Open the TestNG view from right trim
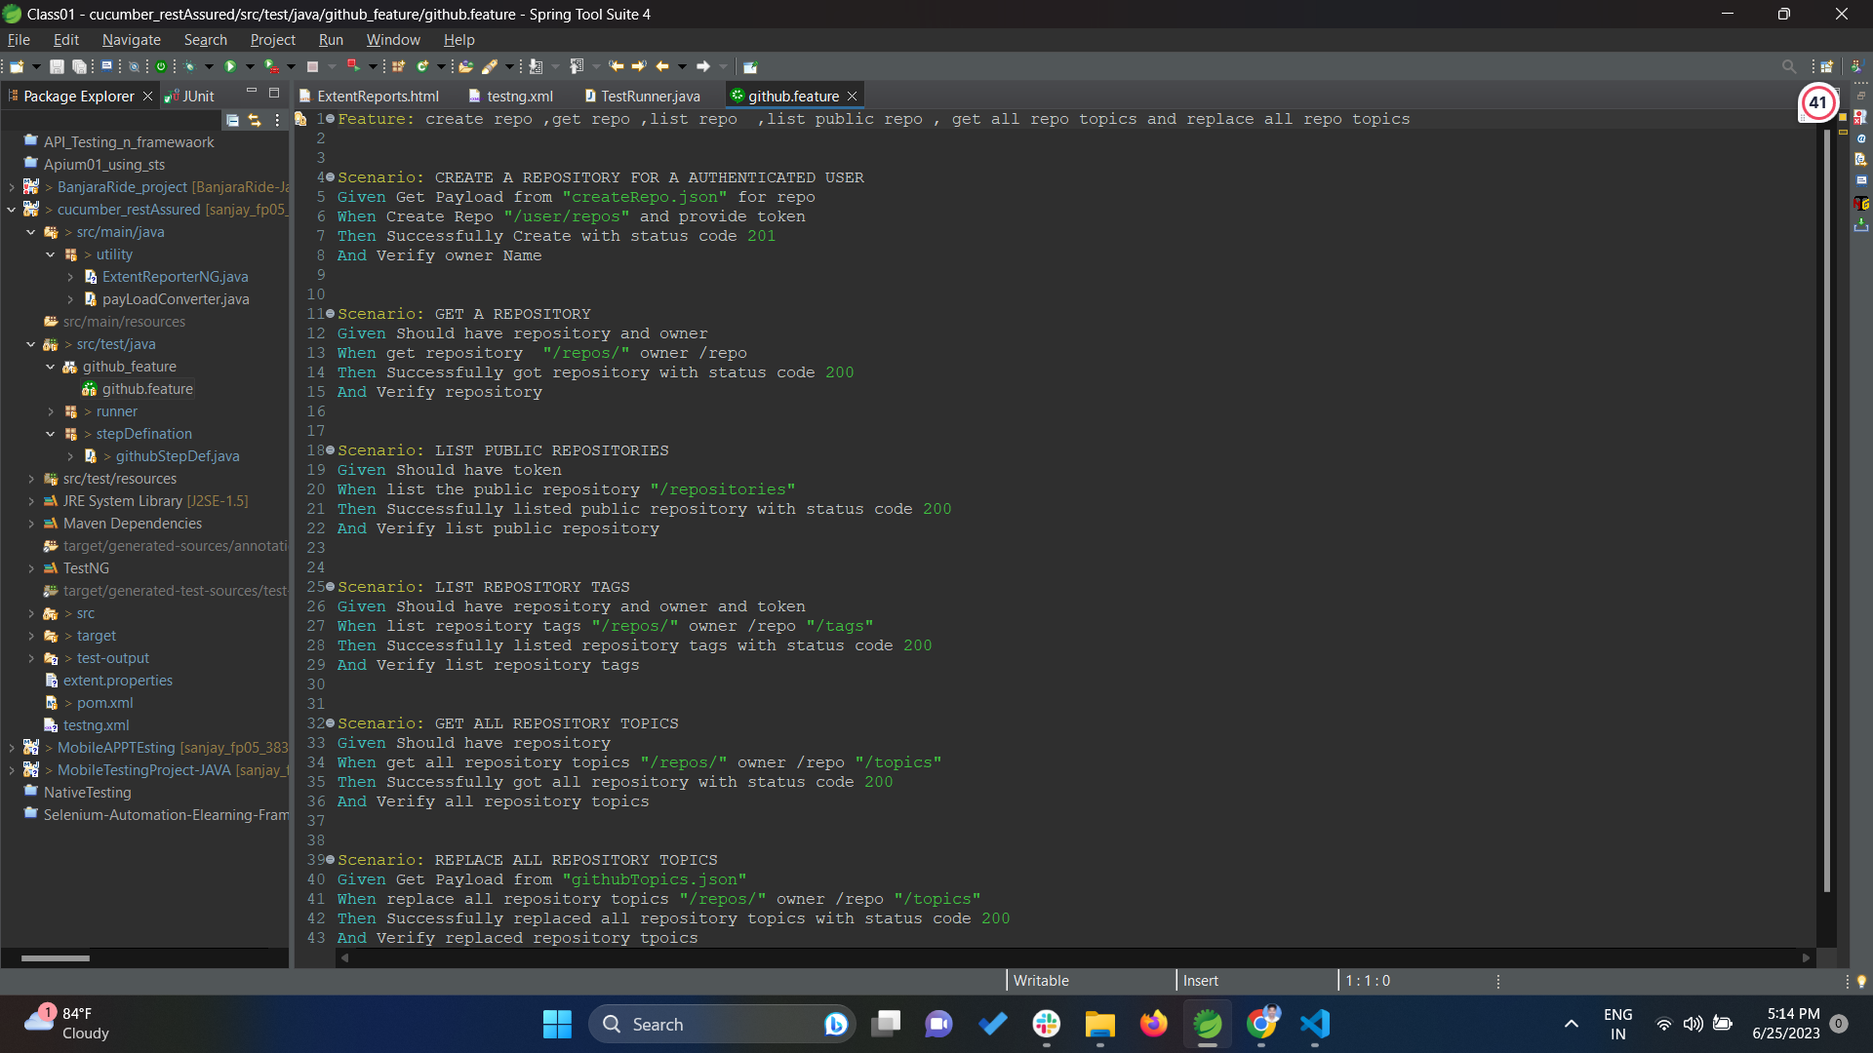This screenshot has width=1873, height=1053. (1861, 203)
